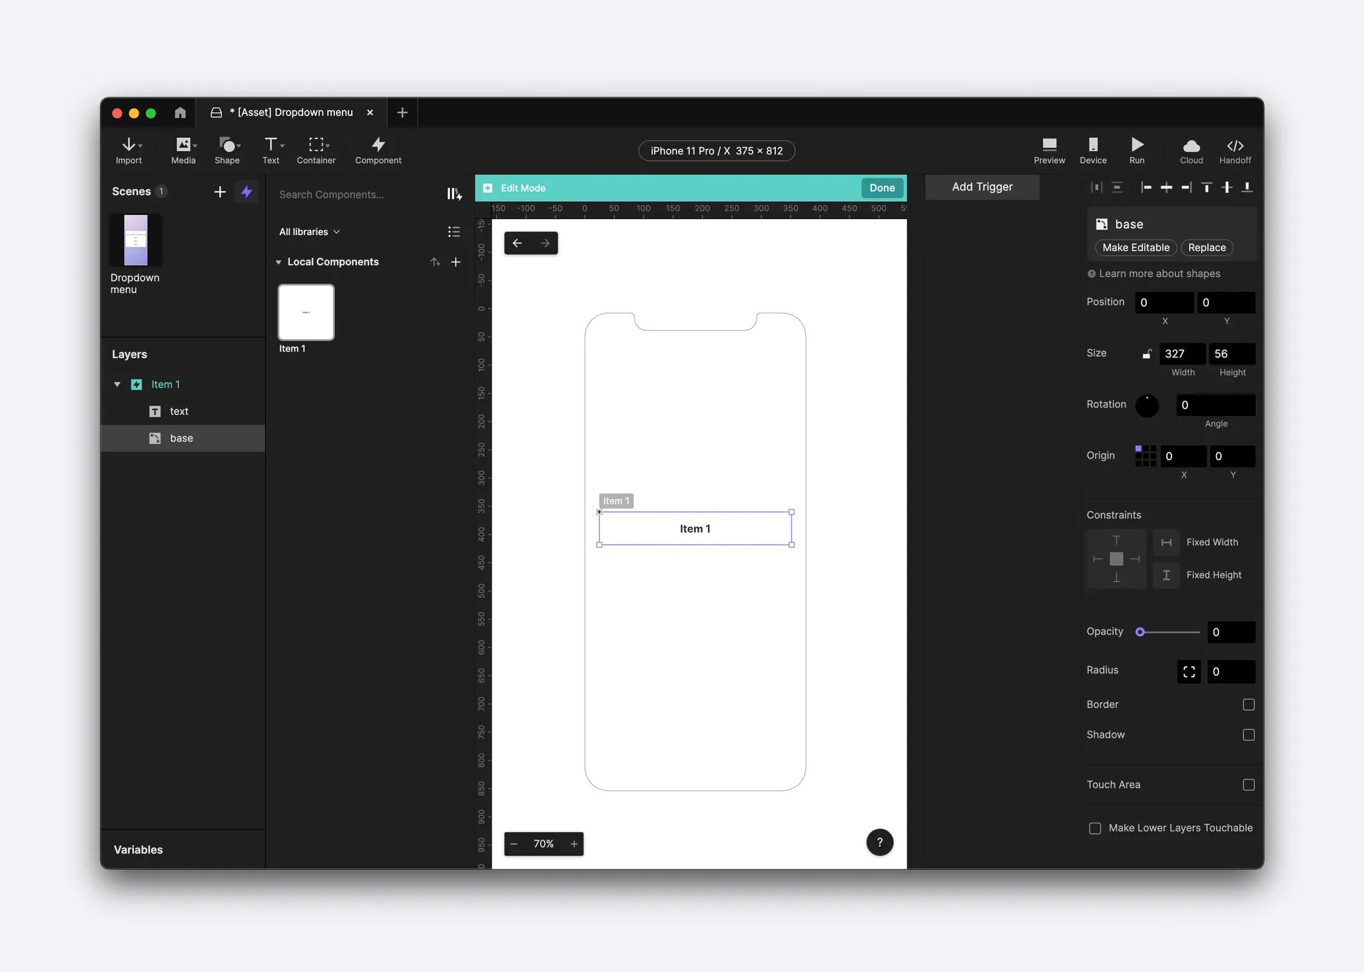Screen dimensions: 1364x972
Task: Click the Replace button
Action: pyautogui.click(x=1207, y=247)
